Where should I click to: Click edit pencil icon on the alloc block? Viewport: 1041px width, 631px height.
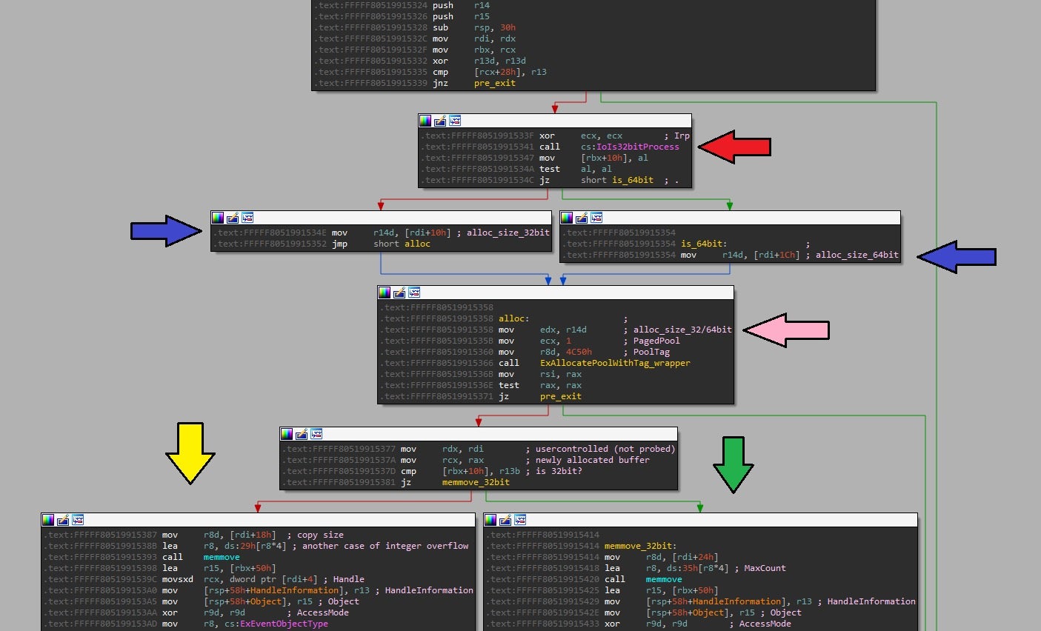click(399, 293)
